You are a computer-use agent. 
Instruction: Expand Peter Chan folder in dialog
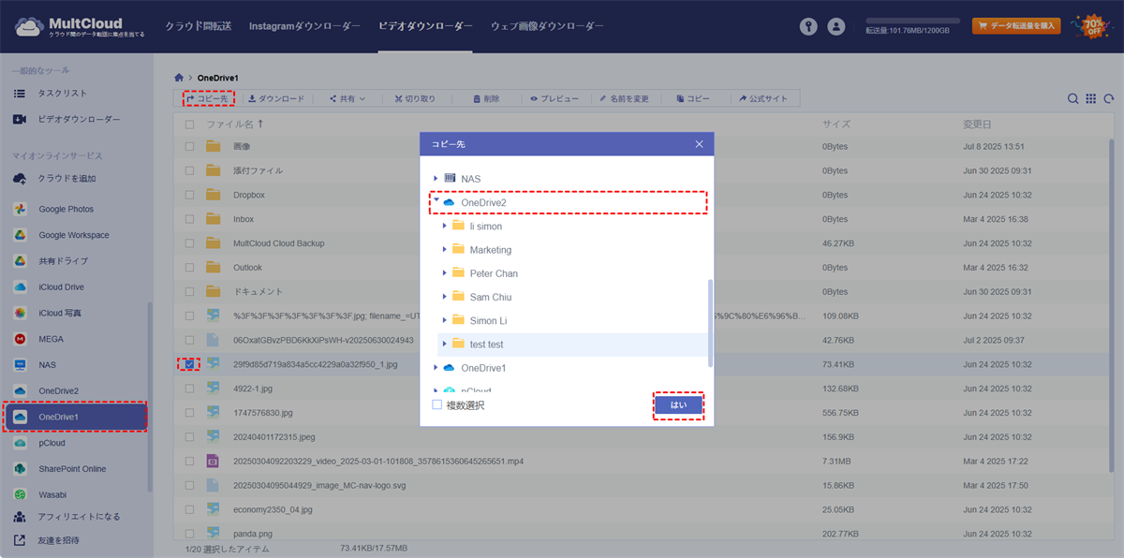coord(445,273)
